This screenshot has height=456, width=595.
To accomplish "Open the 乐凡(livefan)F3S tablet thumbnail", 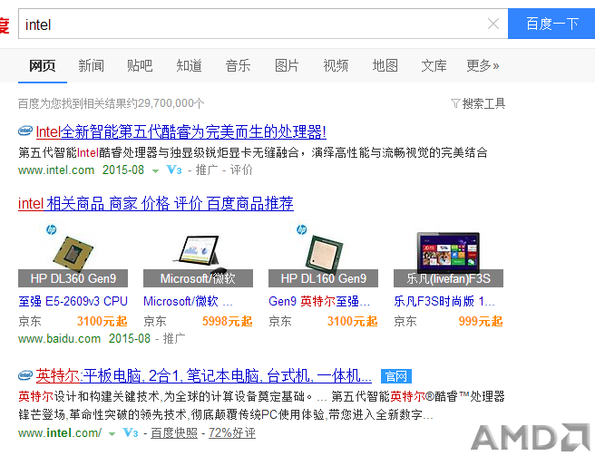I will pos(449,256).
